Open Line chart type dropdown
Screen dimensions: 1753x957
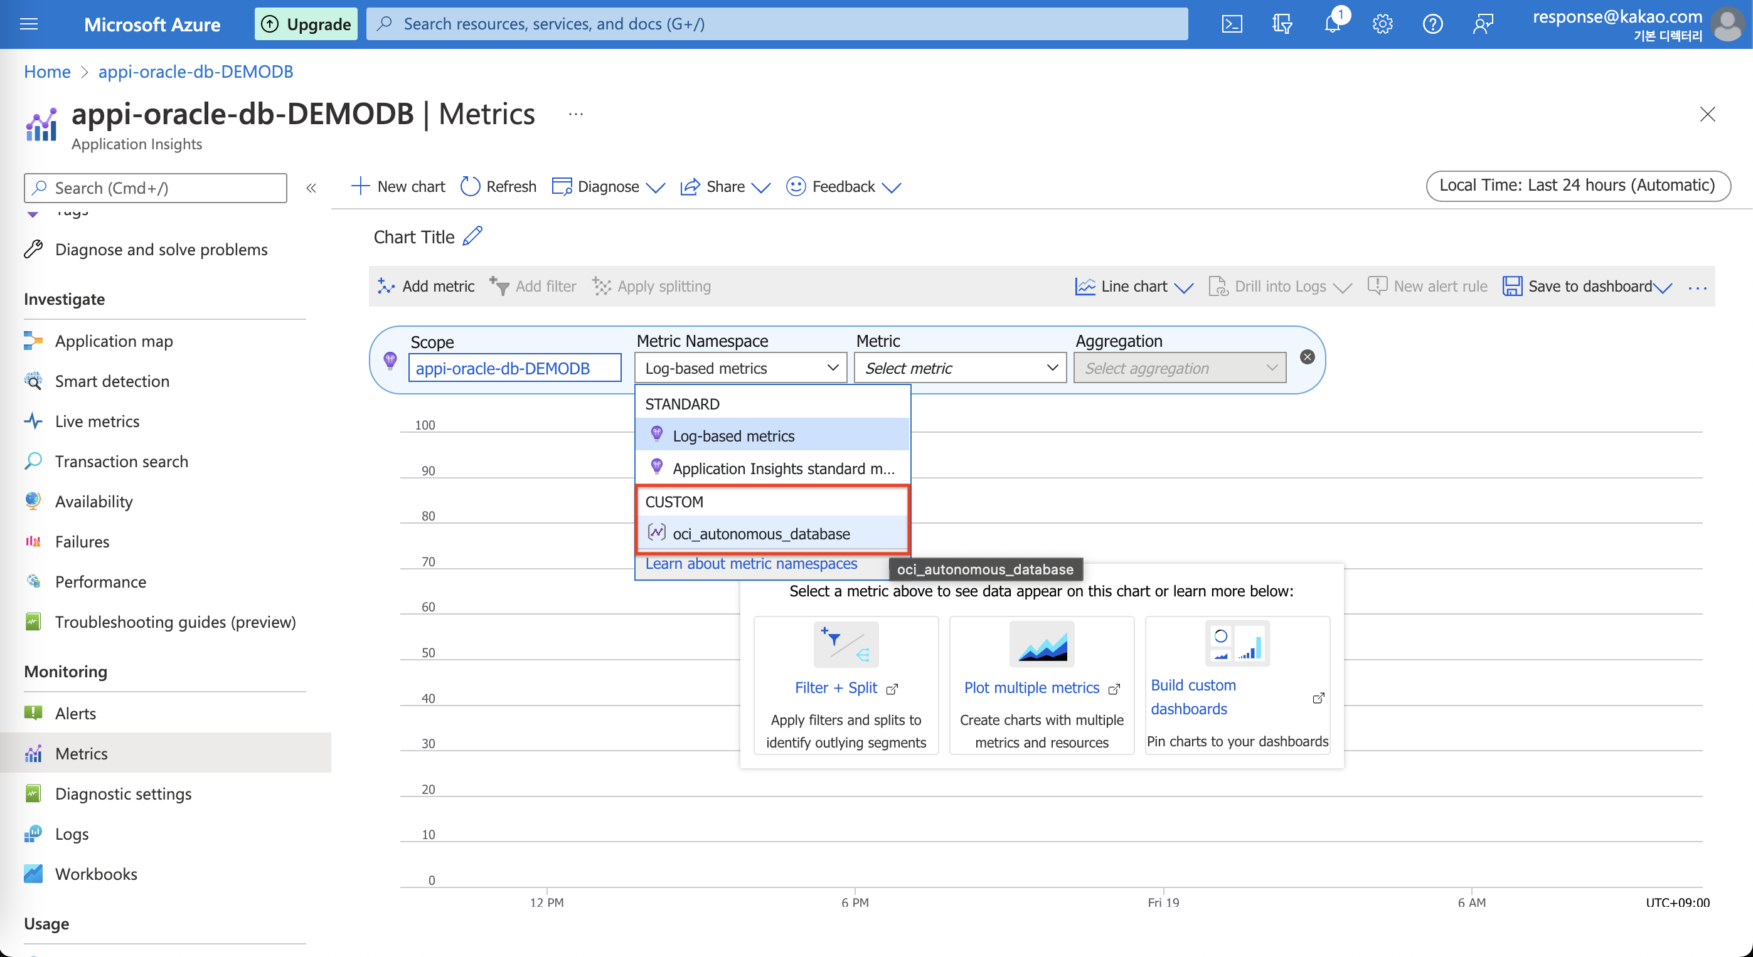pyautogui.click(x=1134, y=287)
